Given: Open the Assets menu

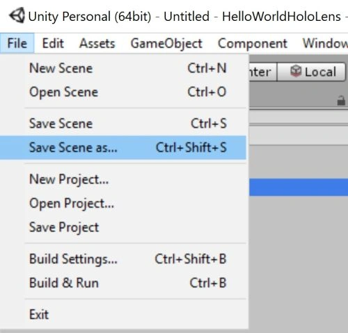Looking at the screenshot, I should 97,43.
